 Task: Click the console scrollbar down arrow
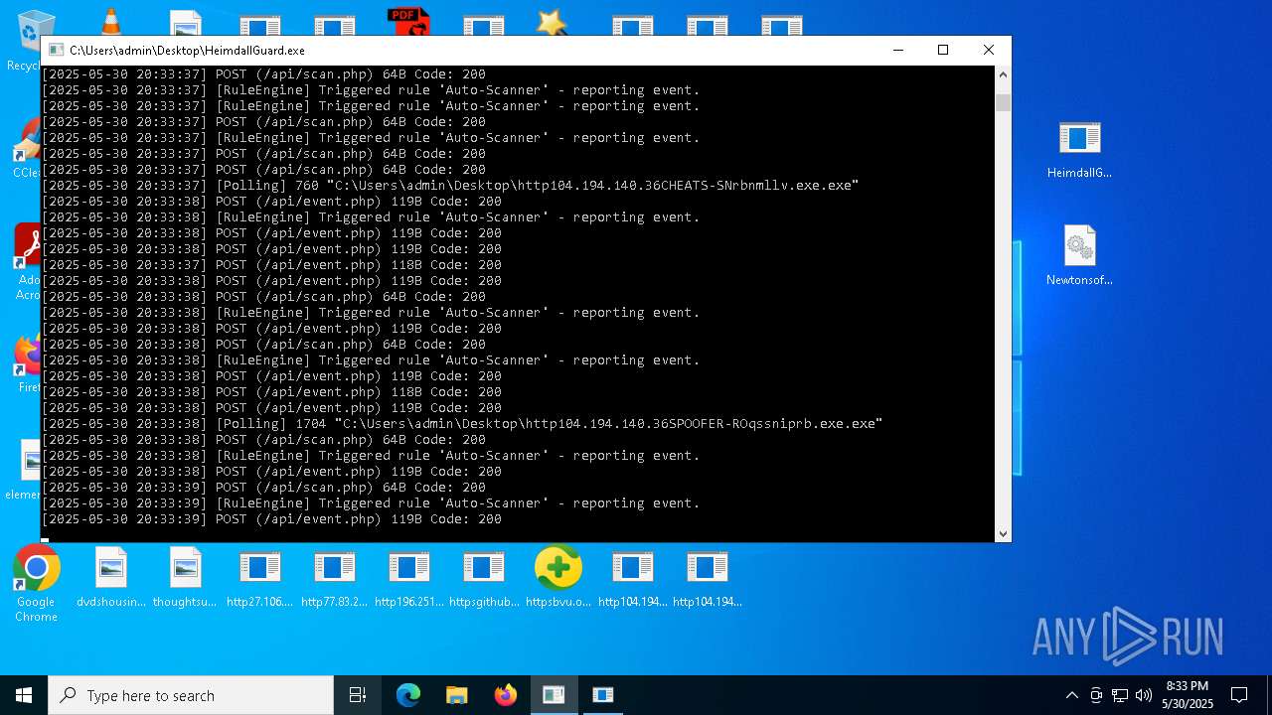pyautogui.click(x=1003, y=533)
